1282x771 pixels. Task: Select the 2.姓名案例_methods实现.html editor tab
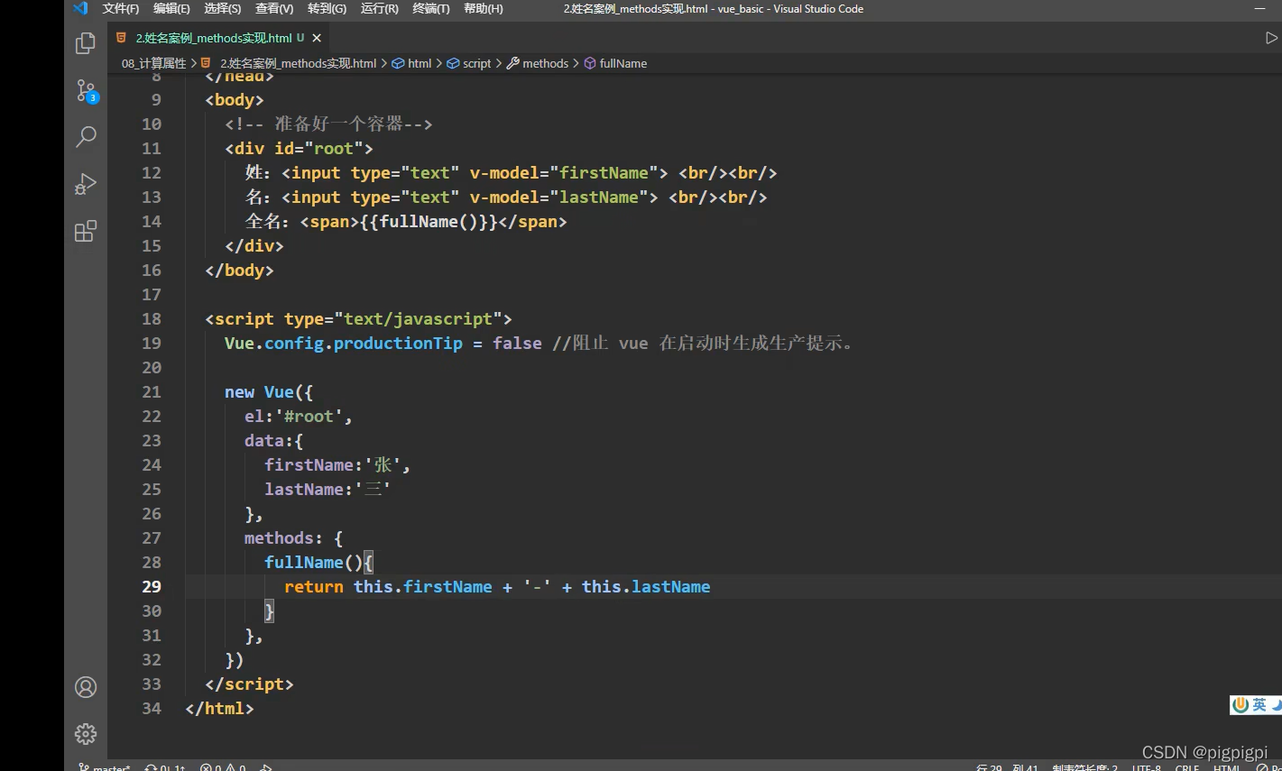click(218, 38)
